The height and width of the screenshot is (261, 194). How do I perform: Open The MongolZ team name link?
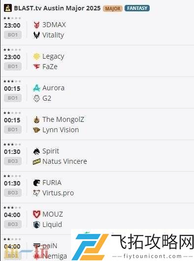pyautogui.click(x=63, y=119)
